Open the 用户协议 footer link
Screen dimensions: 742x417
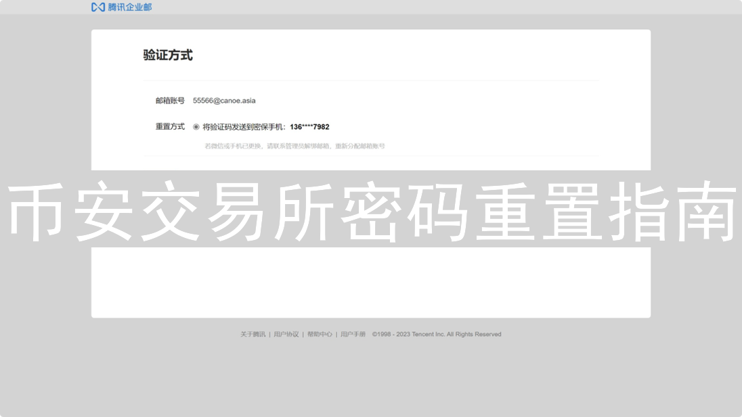(x=286, y=335)
